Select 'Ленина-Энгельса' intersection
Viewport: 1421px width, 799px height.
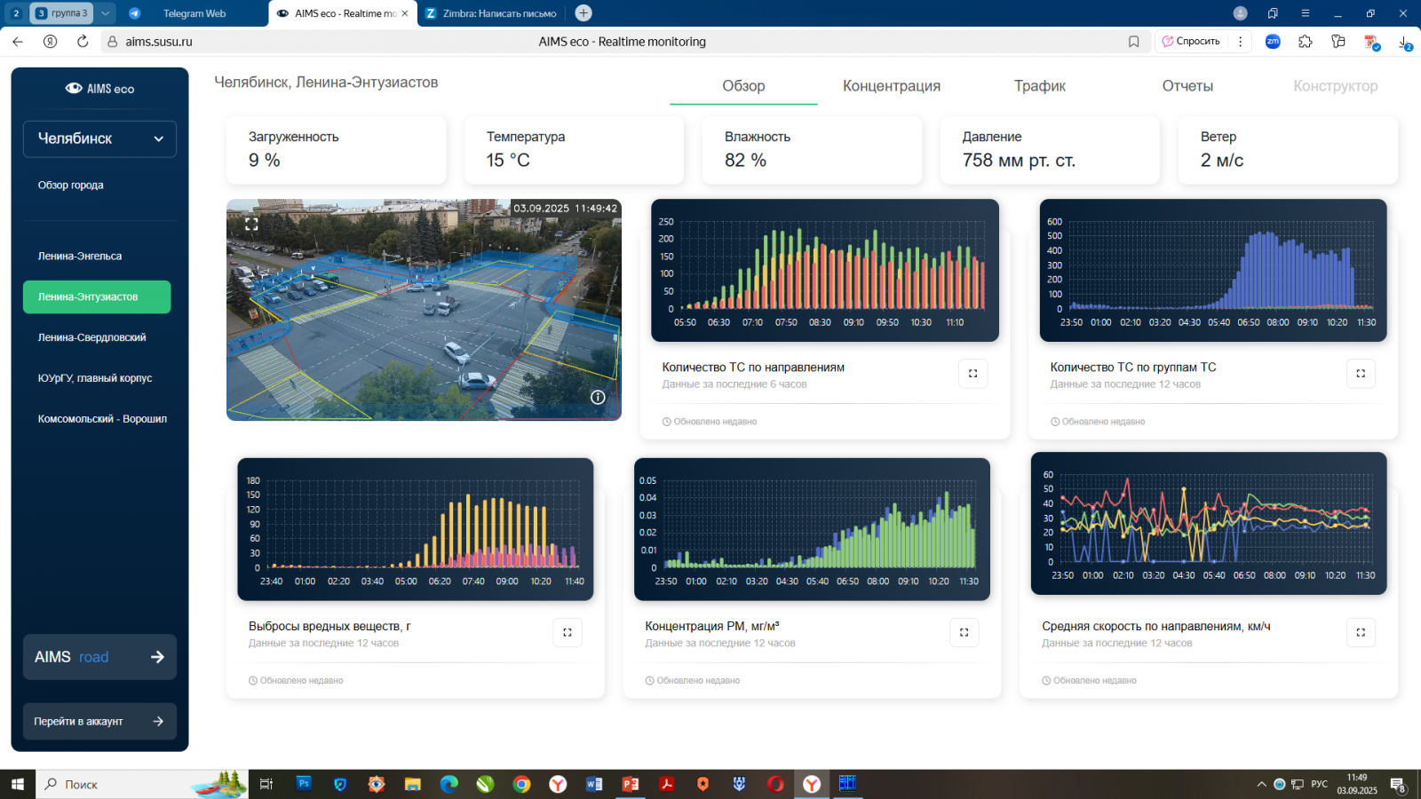(80, 256)
